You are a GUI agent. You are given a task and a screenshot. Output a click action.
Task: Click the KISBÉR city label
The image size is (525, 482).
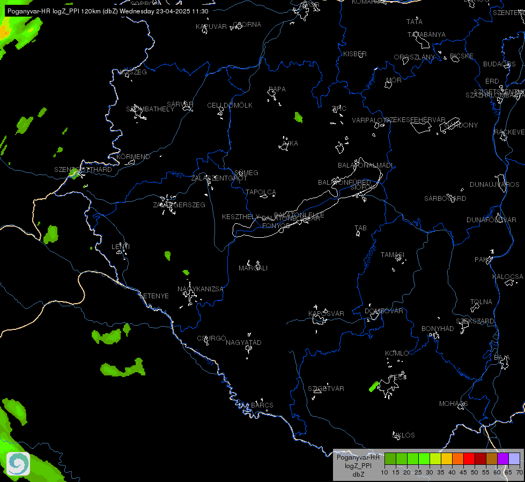click(x=355, y=54)
